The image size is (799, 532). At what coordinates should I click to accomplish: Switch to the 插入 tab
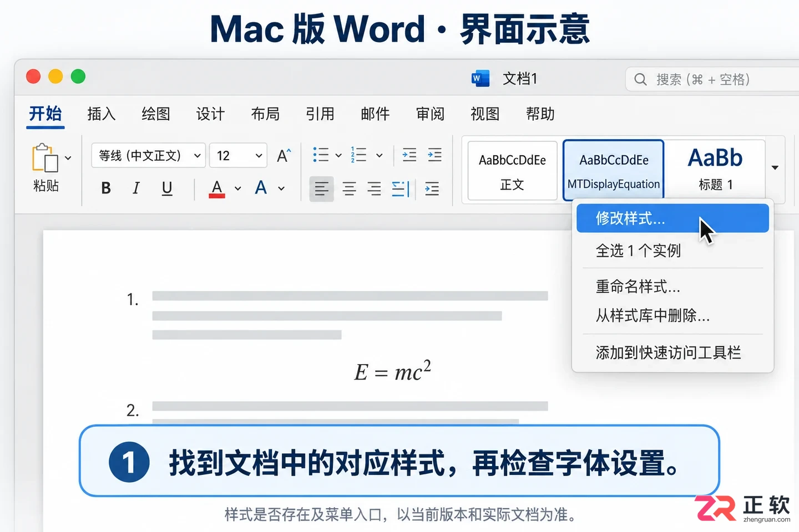(x=102, y=114)
